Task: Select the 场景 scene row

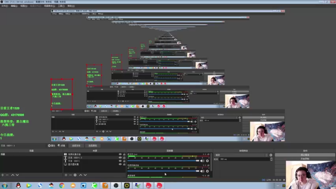Action: [31, 154]
